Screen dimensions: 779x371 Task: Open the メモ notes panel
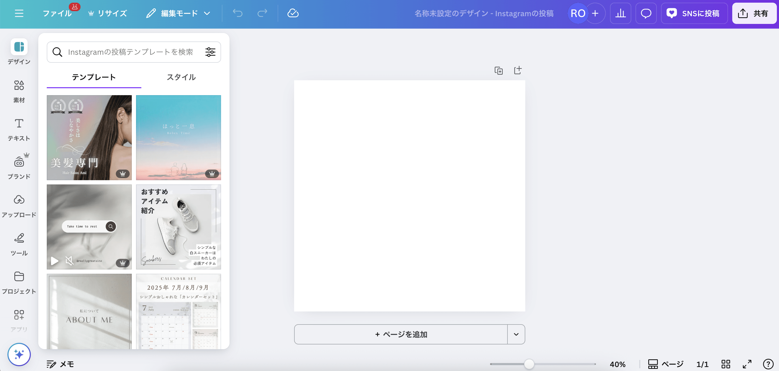coord(60,364)
